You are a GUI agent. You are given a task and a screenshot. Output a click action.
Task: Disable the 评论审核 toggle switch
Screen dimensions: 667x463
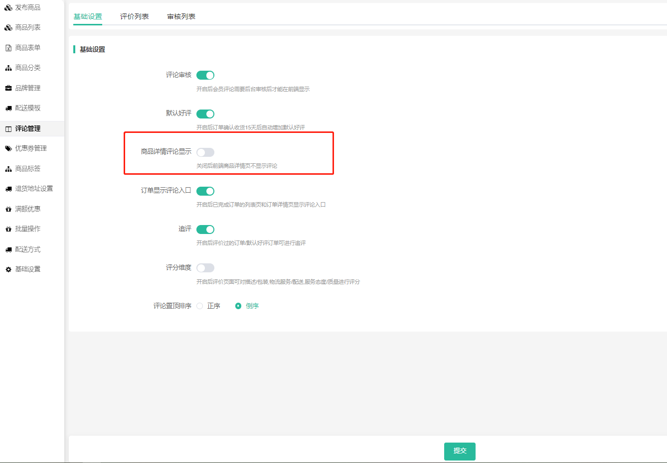tap(205, 75)
